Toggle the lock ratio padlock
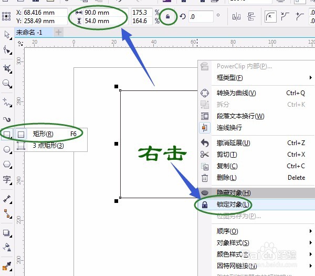The width and height of the screenshot is (315, 276). coord(168,16)
